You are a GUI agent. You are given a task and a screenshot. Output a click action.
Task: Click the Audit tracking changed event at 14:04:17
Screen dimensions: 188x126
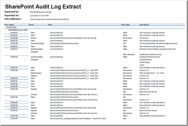[36, 50]
